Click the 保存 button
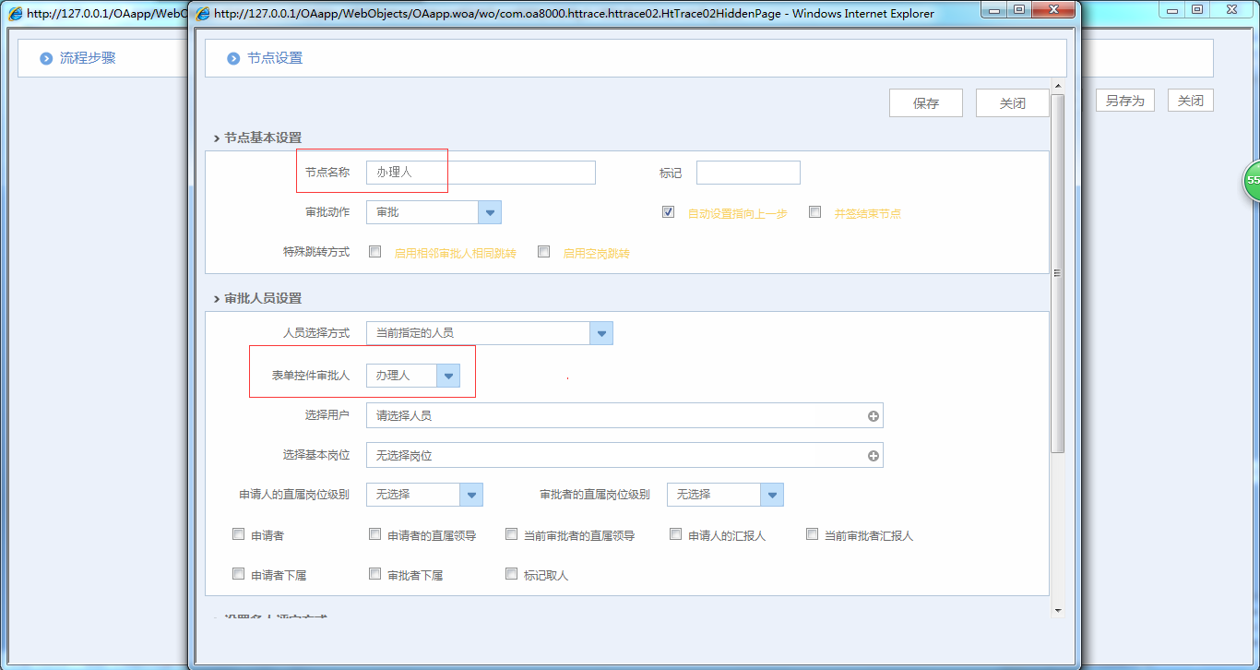Viewport: 1260px width, 670px height. point(925,103)
